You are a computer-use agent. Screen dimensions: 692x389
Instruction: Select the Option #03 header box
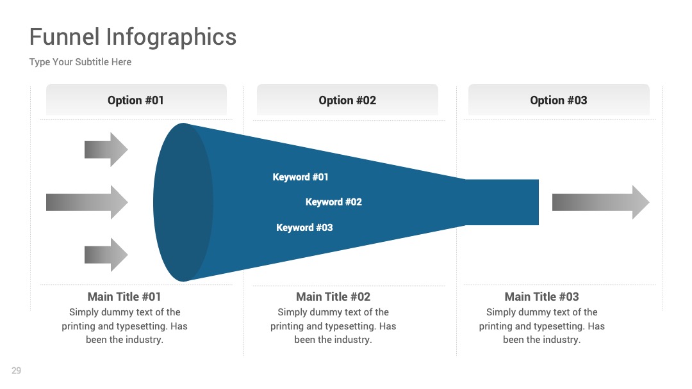559,100
